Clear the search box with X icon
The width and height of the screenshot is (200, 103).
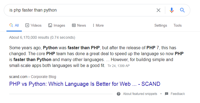tap(158, 10)
